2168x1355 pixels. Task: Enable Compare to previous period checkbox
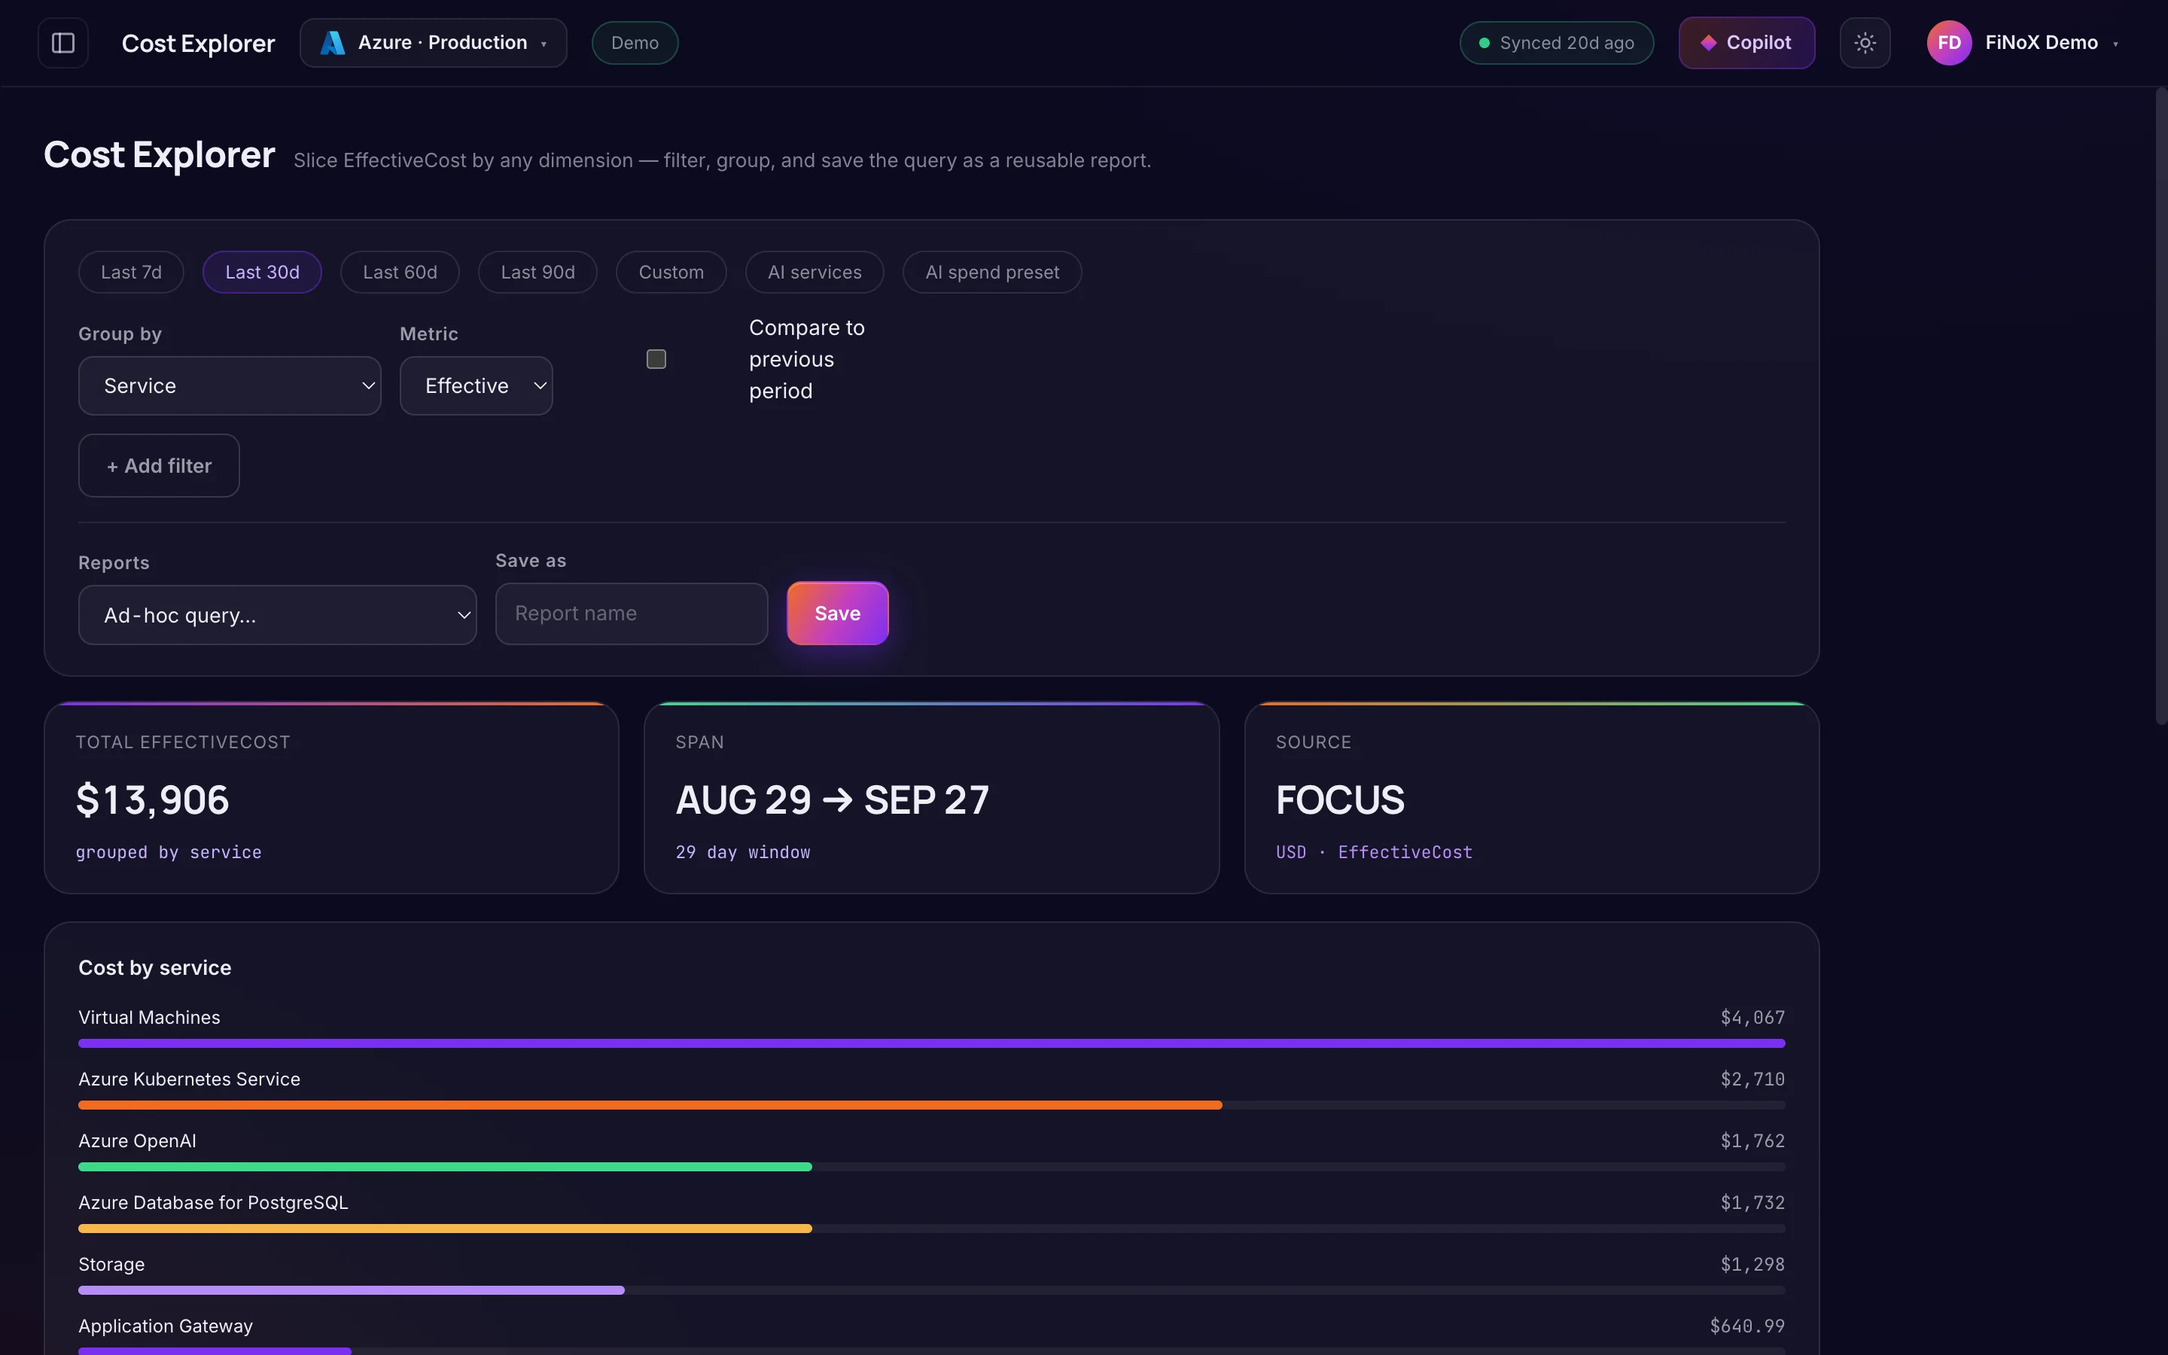tap(656, 359)
